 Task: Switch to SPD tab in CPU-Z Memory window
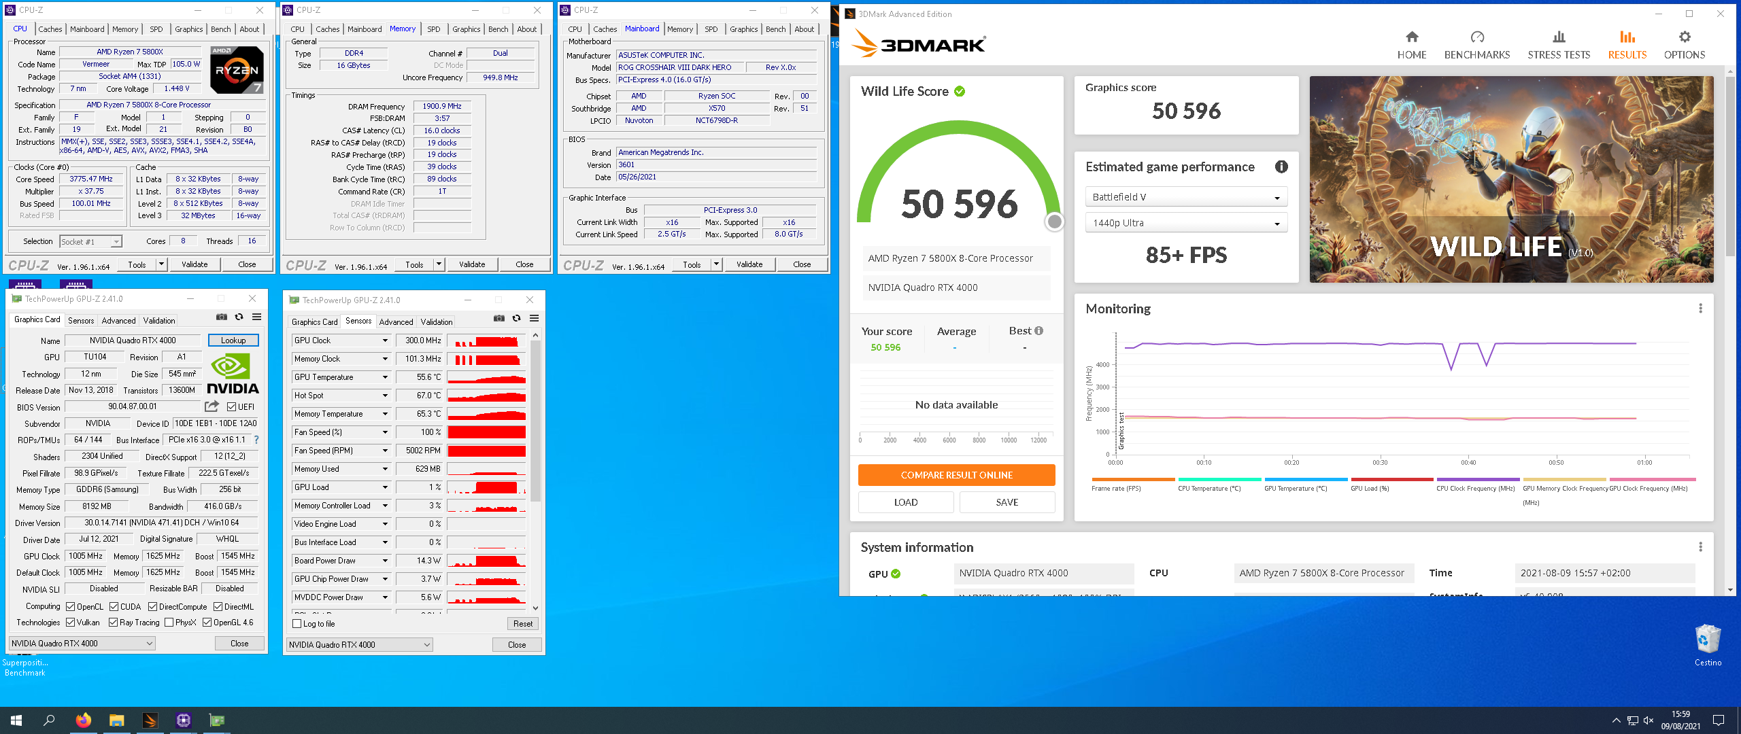(433, 29)
